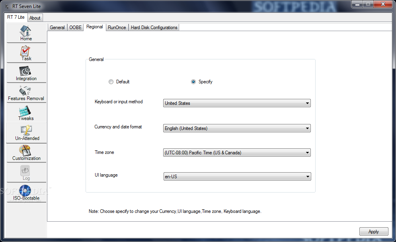The height and width of the screenshot is (242, 396).
Task: Switch to the General tab
Action: [x=57, y=28]
